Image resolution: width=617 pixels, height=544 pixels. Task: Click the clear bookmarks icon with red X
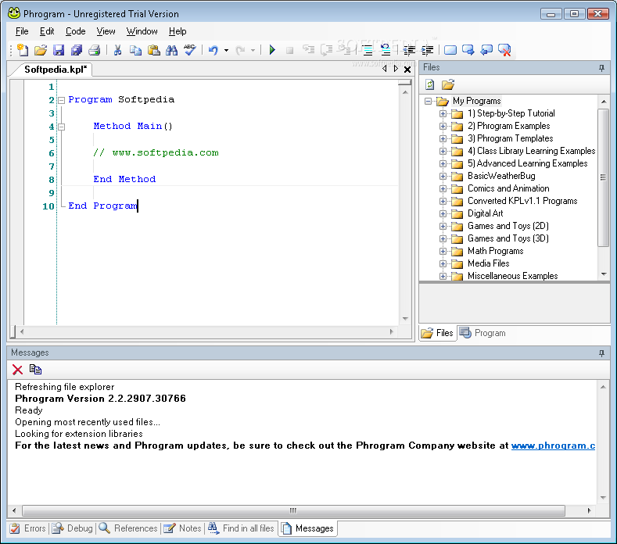click(x=504, y=50)
